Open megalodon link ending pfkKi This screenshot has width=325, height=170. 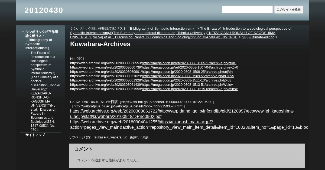tap(189, 63)
